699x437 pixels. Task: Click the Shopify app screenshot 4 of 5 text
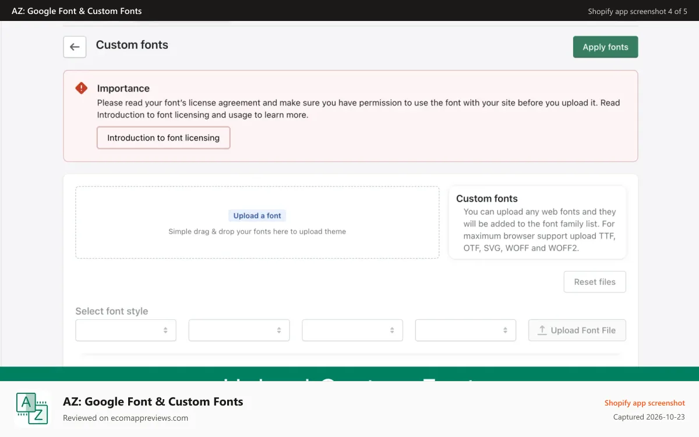pos(638,11)
